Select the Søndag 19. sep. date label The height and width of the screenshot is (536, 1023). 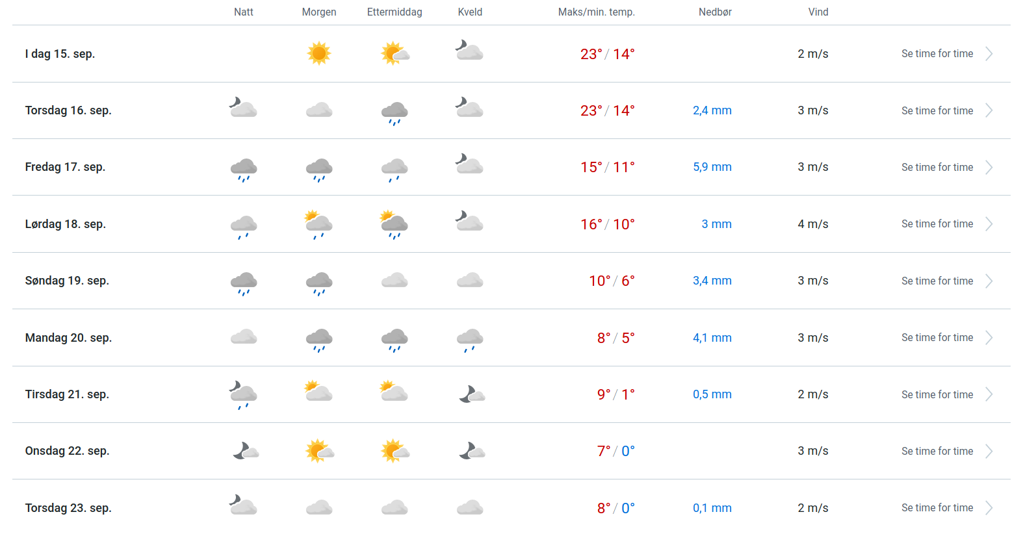(x=67, y=281)
